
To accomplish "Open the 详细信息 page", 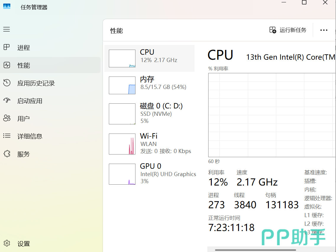I will (x=50, y=136).
